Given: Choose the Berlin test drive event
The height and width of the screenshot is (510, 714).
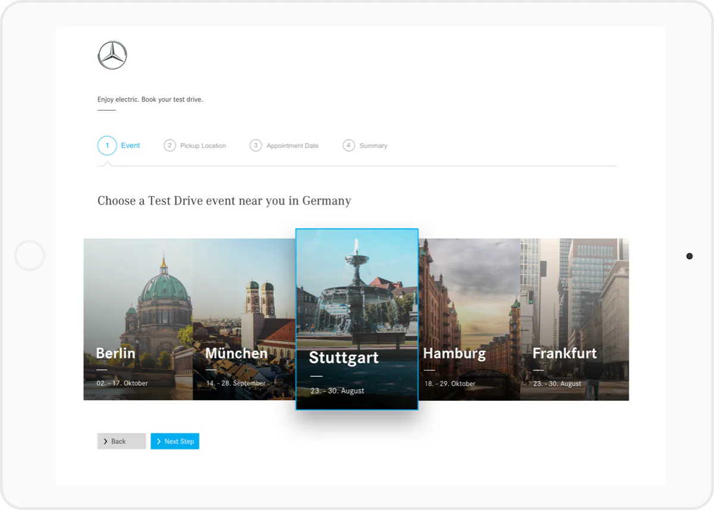Looking at the screenshot, I should pyautogui.click(x=138, y=319).
